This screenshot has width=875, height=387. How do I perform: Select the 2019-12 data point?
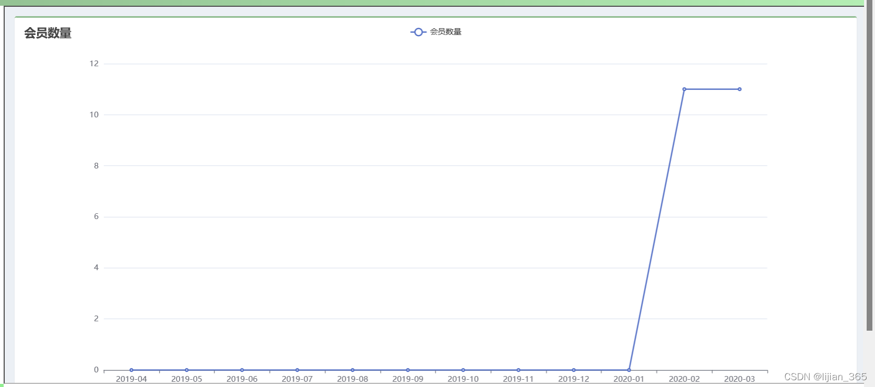573,370
